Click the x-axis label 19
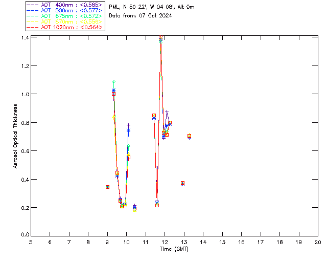 (x=299, y=242)
